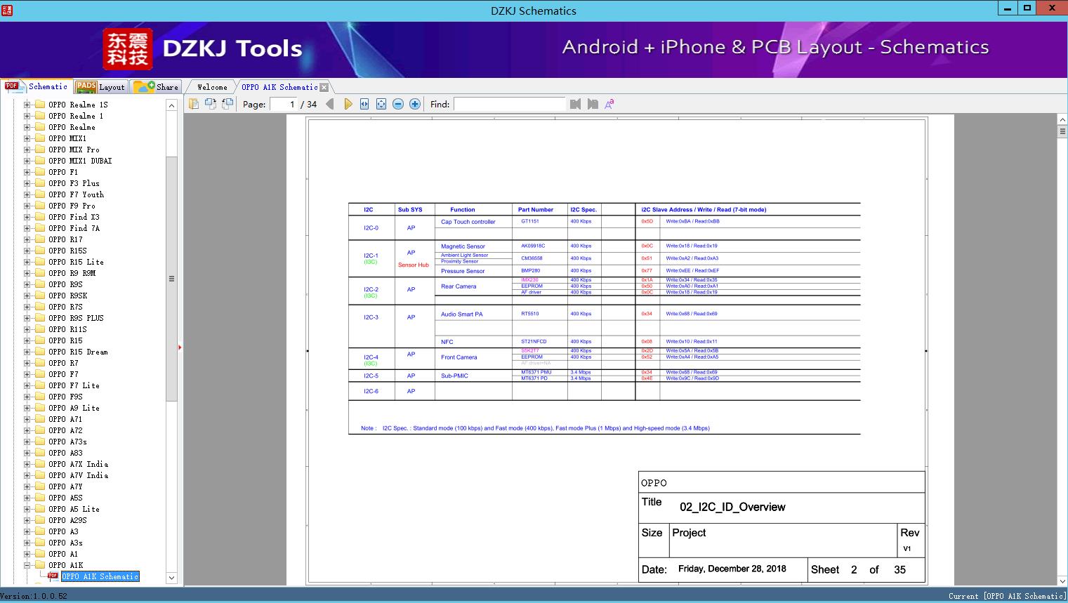Screen dimensions: 1068x603
Task: Click the find previous icon
Action: pos(576,104)
